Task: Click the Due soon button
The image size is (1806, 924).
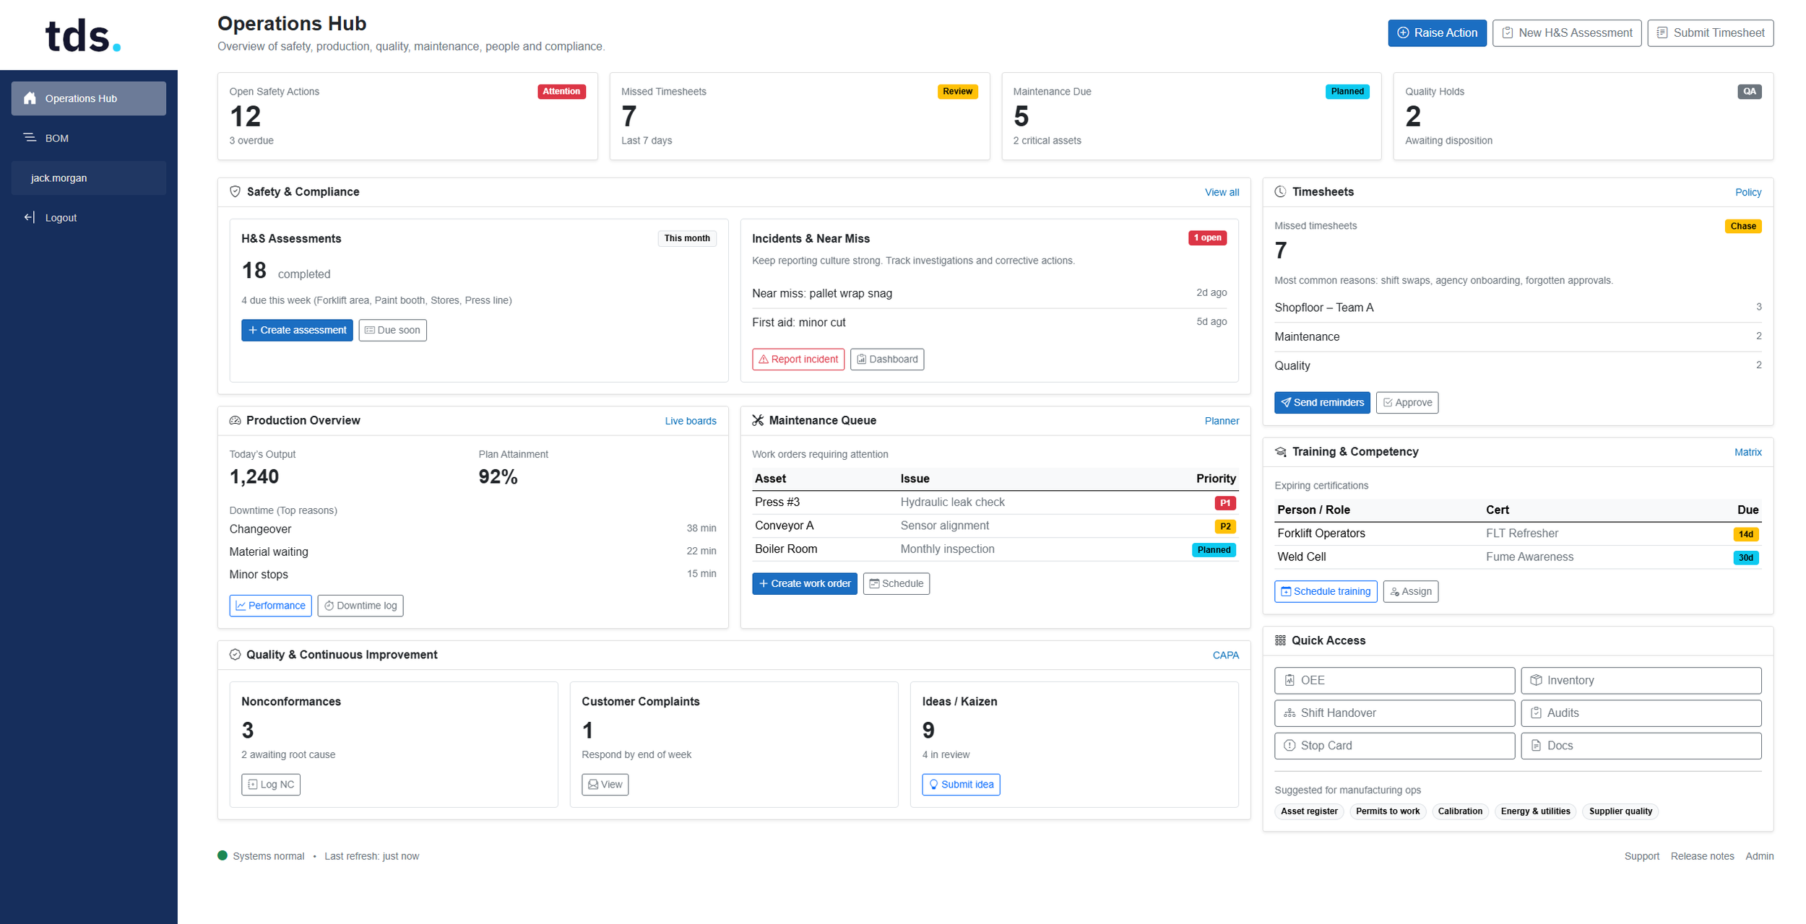Action: pos(392,330)
